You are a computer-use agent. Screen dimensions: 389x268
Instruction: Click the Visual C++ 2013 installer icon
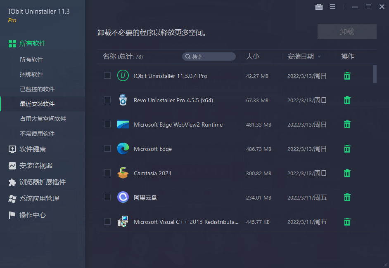pyautogui.click(x=123, y=221)
